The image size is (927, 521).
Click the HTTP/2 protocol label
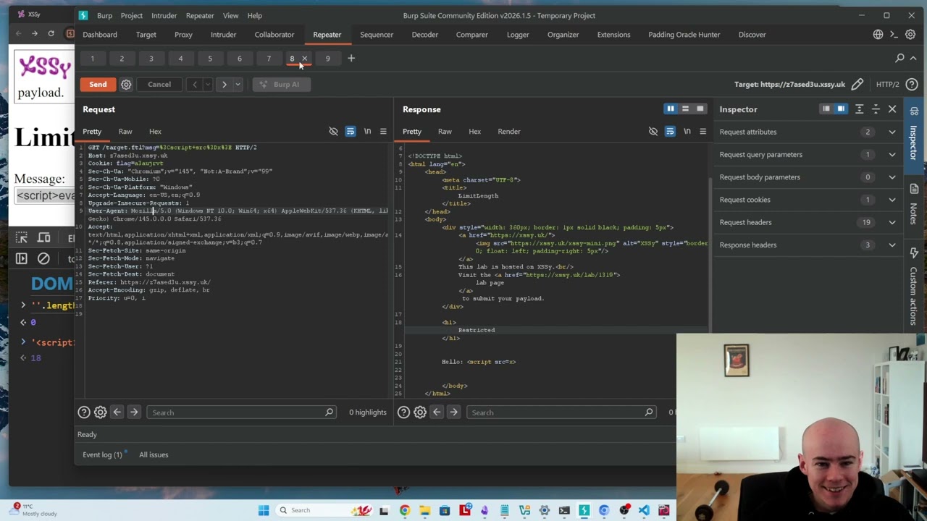(887, 85)
